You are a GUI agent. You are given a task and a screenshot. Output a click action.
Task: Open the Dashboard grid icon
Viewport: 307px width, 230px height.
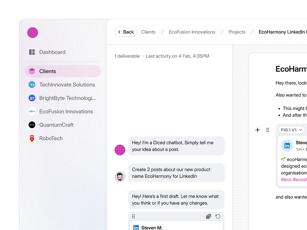32,52
